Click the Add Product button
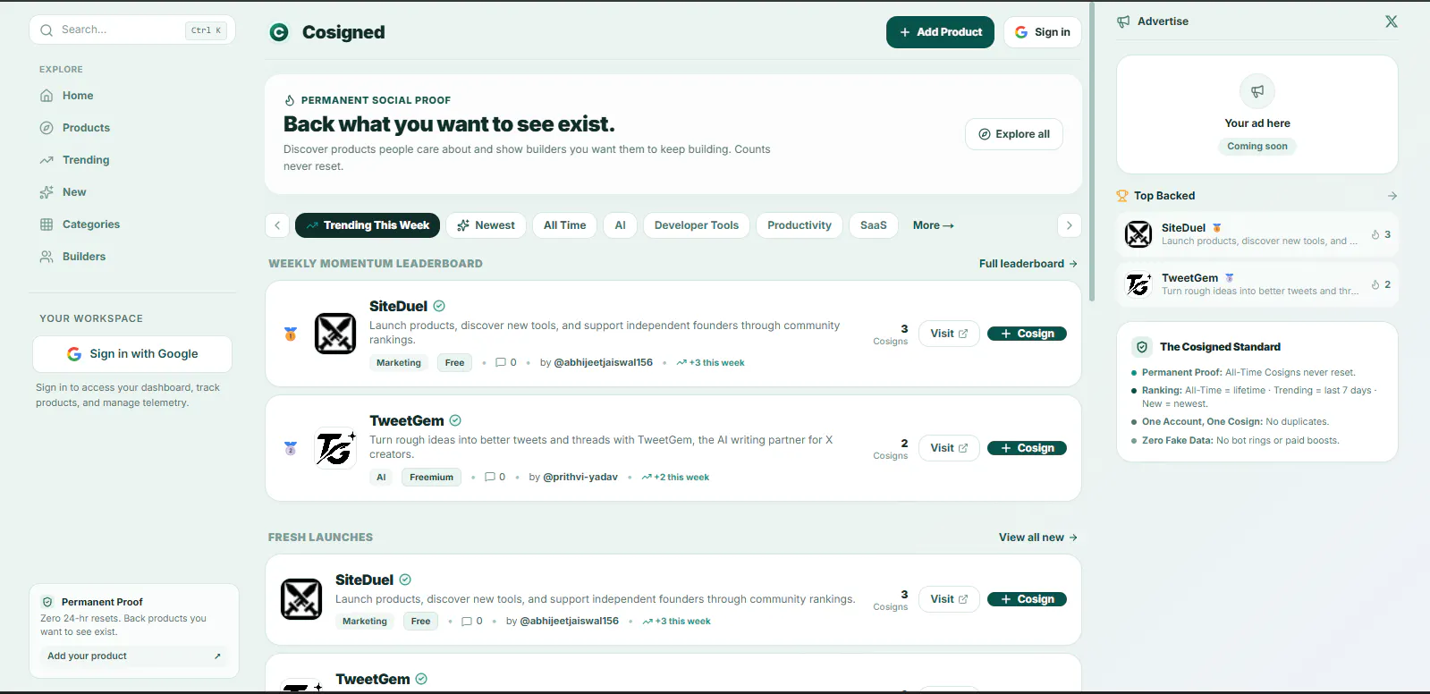Screen dimensions: 1430x694 (940, 32)
